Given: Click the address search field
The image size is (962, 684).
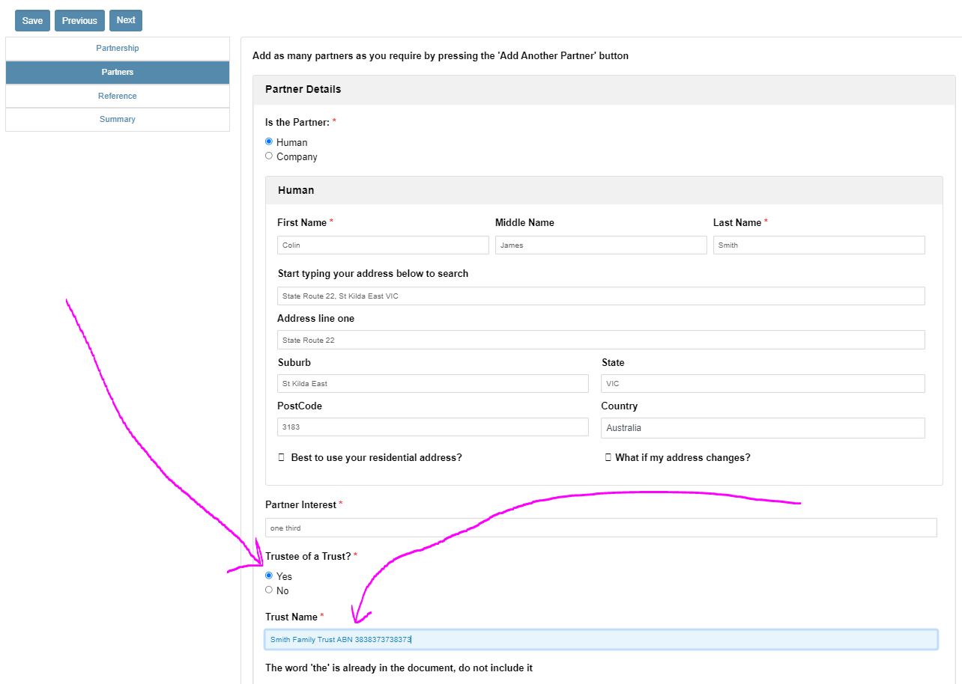Looking at the screenshot, I should pyautogui.click(x=601, y=296).
